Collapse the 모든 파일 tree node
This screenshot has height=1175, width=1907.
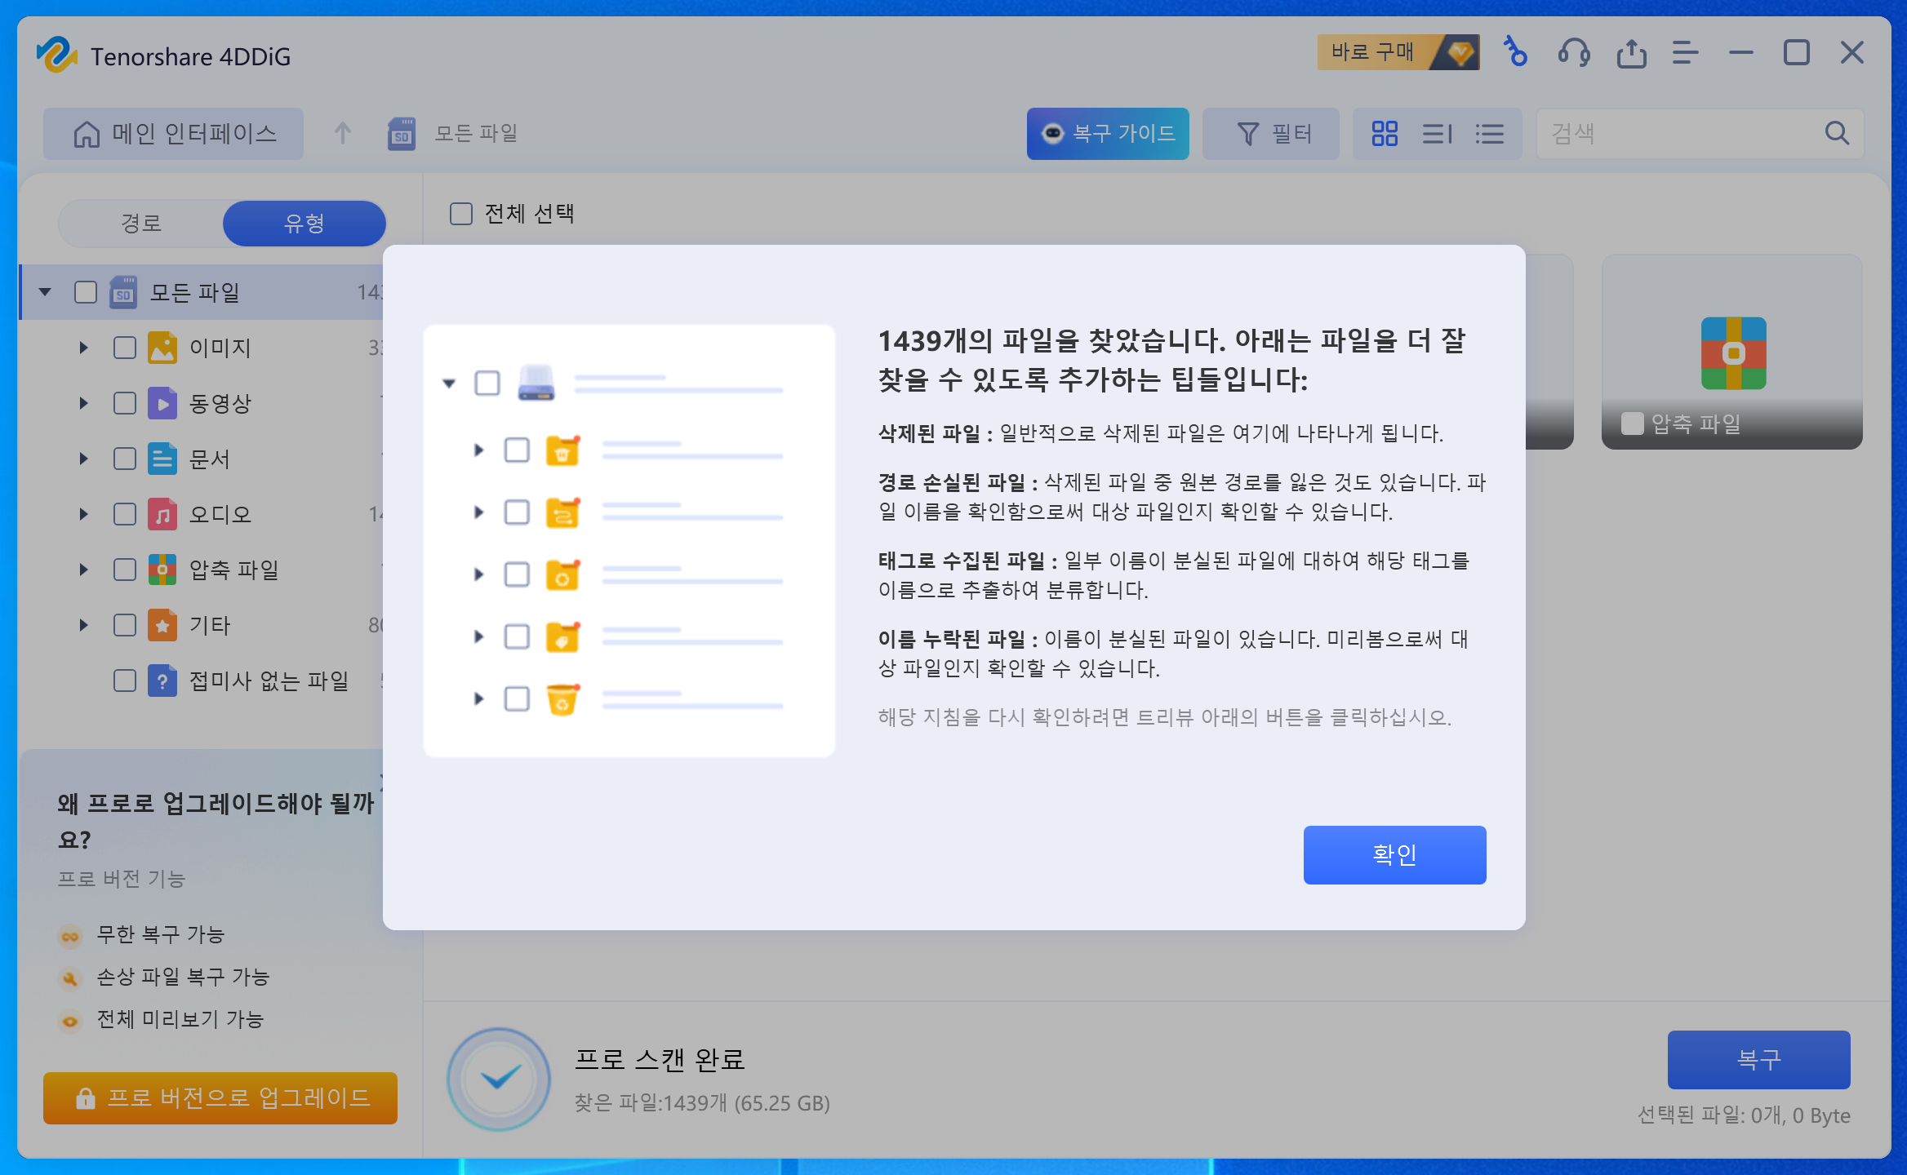click(x=45, y=292)
